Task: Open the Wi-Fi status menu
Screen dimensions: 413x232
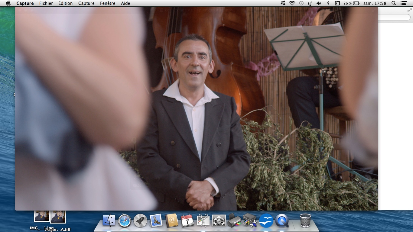Action: coord(292,3)
